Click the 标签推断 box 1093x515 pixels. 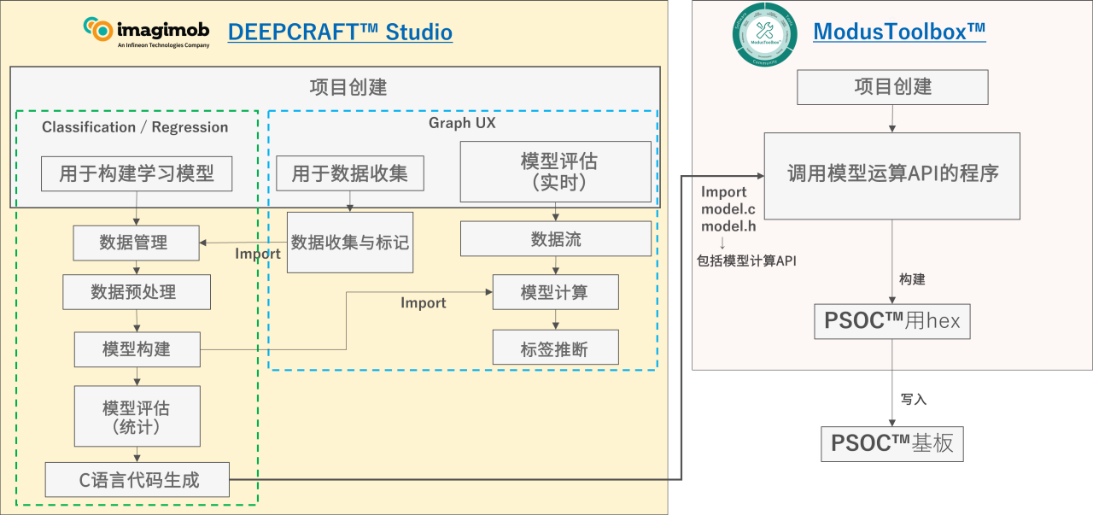555,347
